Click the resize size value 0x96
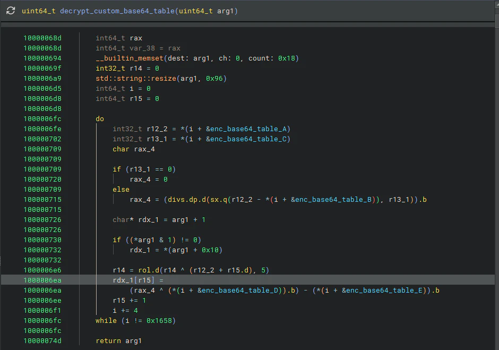 pos(214,79)
